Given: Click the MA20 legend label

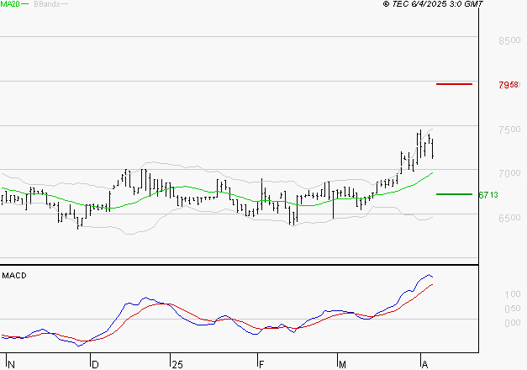Looking at the screenshot, I should click(10, 4).
